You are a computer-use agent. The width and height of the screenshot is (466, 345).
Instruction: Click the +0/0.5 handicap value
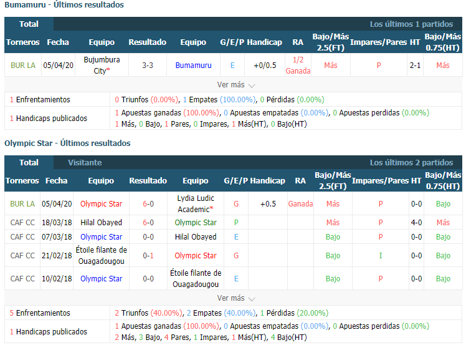(265, 65)
